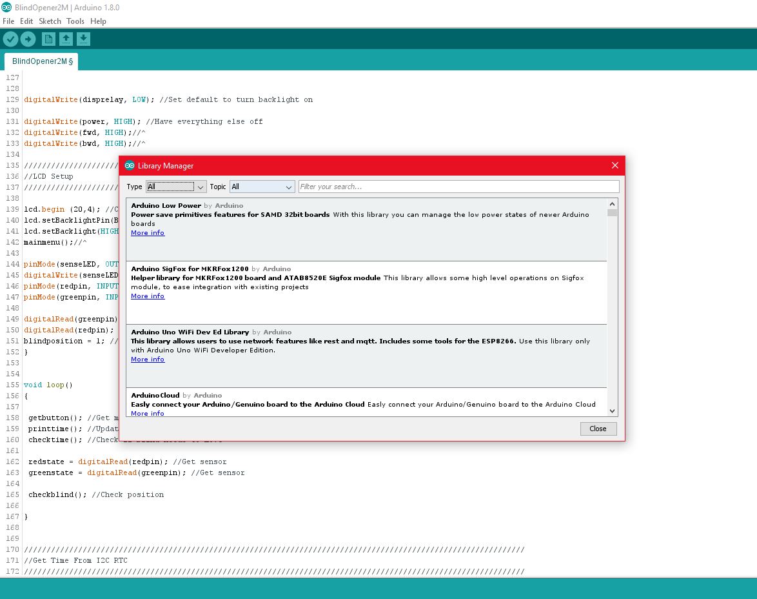Click the //LCD Setup comment line
Image resolution: width=757 pixels, height=599 pixels.
[x=49, y=177]
